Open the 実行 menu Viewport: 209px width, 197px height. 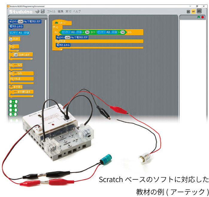point(68,11)
